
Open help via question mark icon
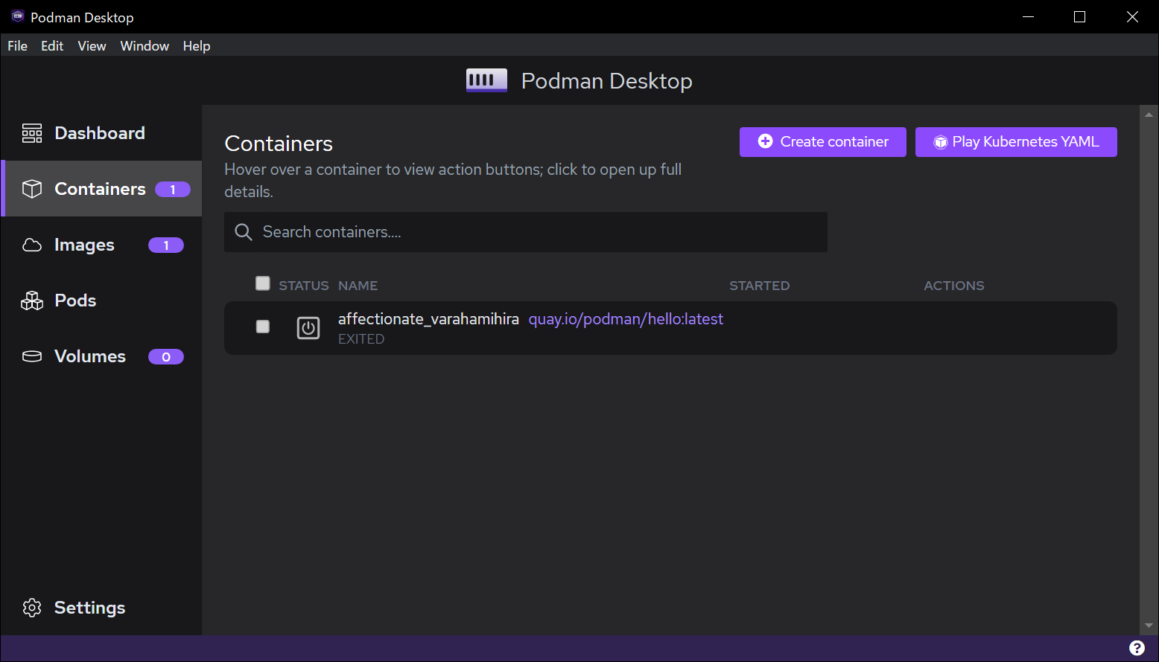coord(1137,648)
